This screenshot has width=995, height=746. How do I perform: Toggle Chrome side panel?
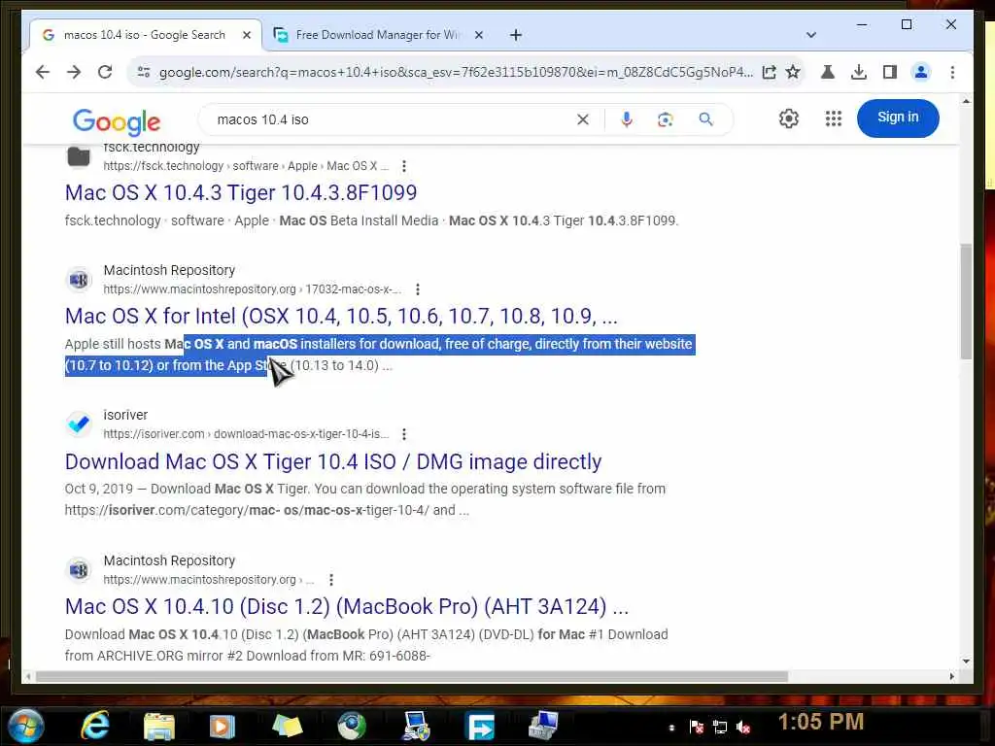click(x=890, y=72)
